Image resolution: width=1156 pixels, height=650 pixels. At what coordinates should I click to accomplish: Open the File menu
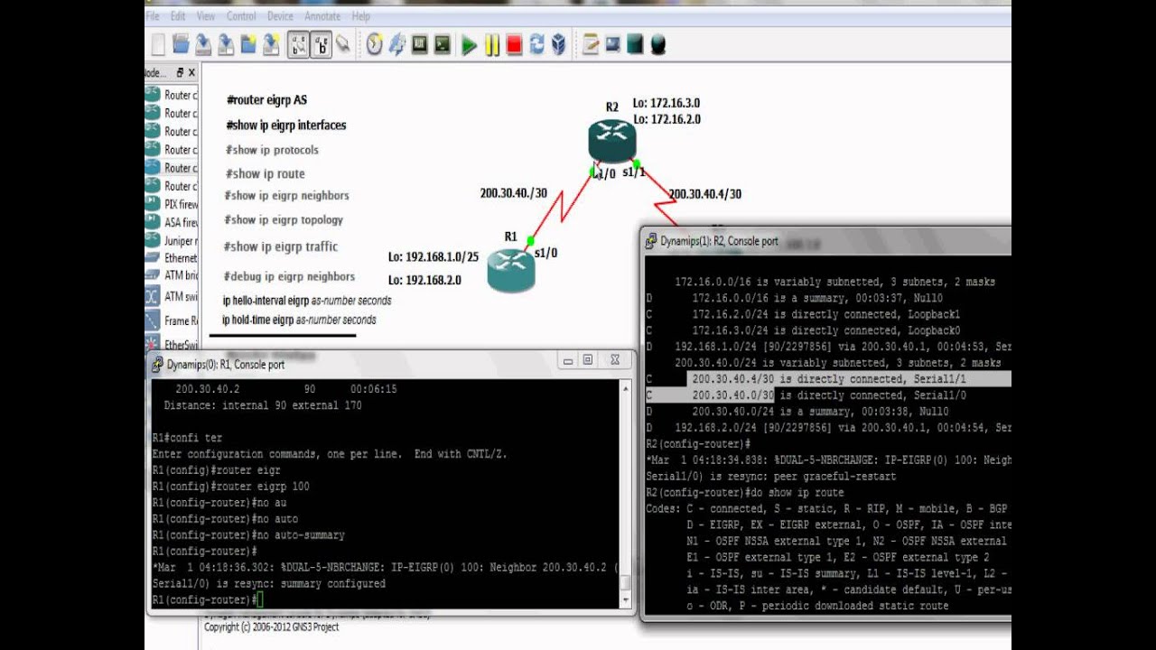coord(153,16)
